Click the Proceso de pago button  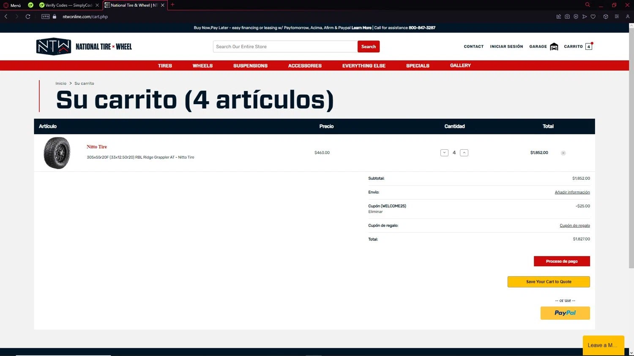(562, 261)
